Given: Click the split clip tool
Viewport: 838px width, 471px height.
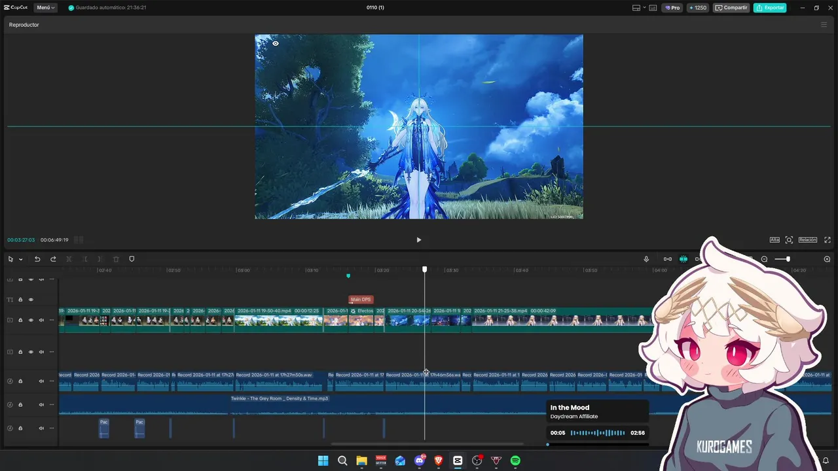Looking at the screenshot, I should point(69,259).
